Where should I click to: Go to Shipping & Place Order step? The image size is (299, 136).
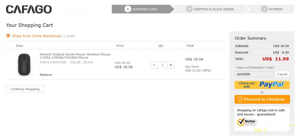tap(211, 9)
